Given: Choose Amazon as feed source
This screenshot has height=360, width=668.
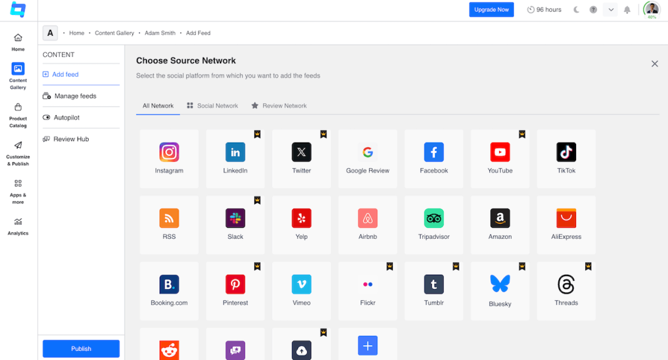Looking at the screenshot, I should 500,225.
